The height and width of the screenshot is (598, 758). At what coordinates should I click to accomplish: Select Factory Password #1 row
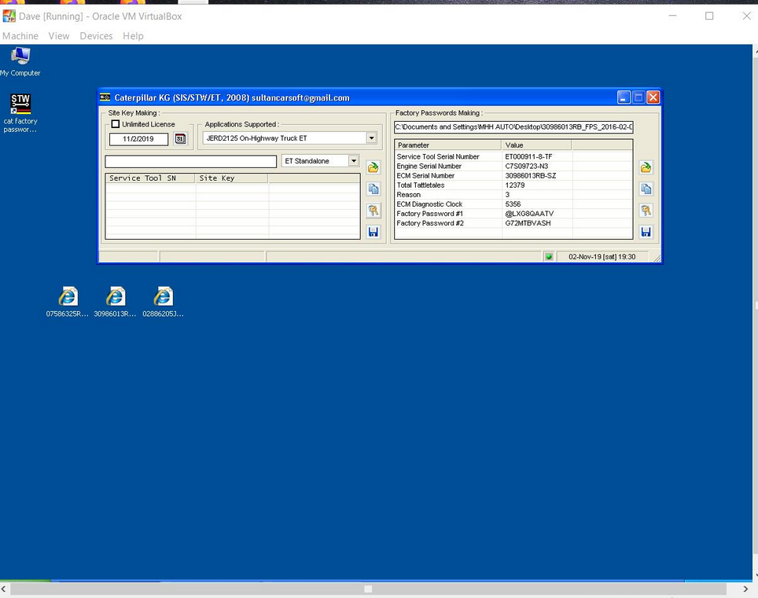coord(513,214)
